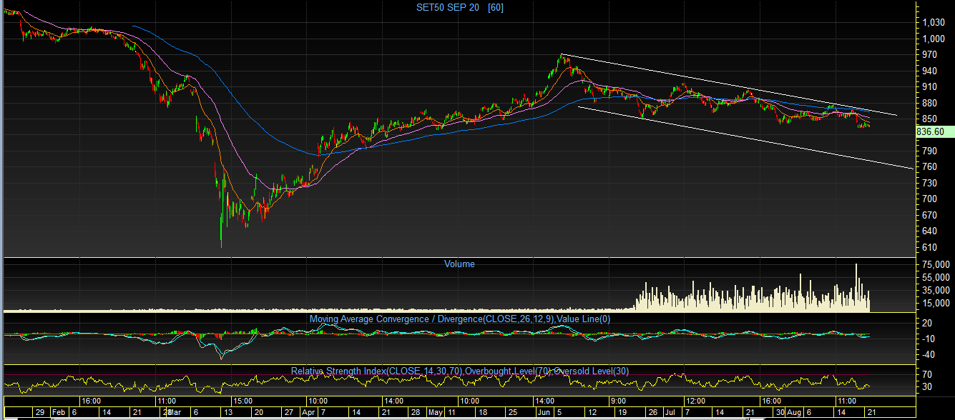Click the 25 date label before Jun
The width and height of the screenshot is (955, 420).
511,413
